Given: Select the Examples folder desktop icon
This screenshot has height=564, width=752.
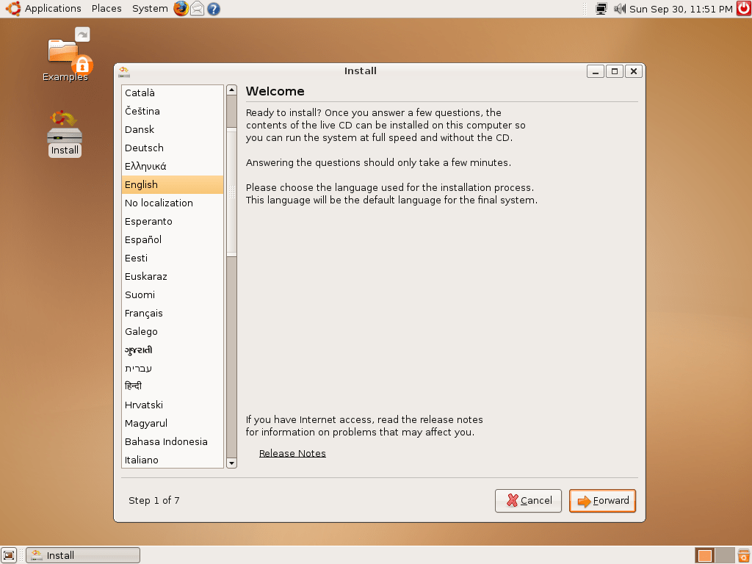Looking at the screenshot, I should (65, 54).
